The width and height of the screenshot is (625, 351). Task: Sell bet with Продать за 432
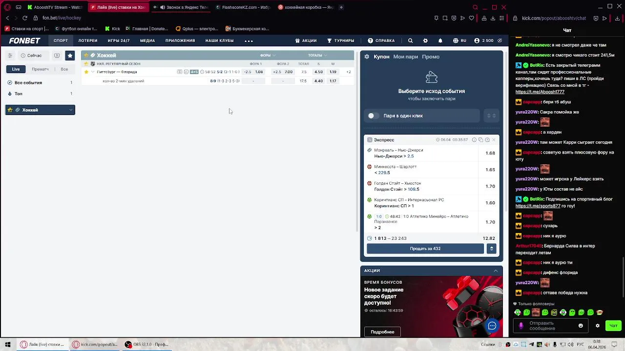425,249
